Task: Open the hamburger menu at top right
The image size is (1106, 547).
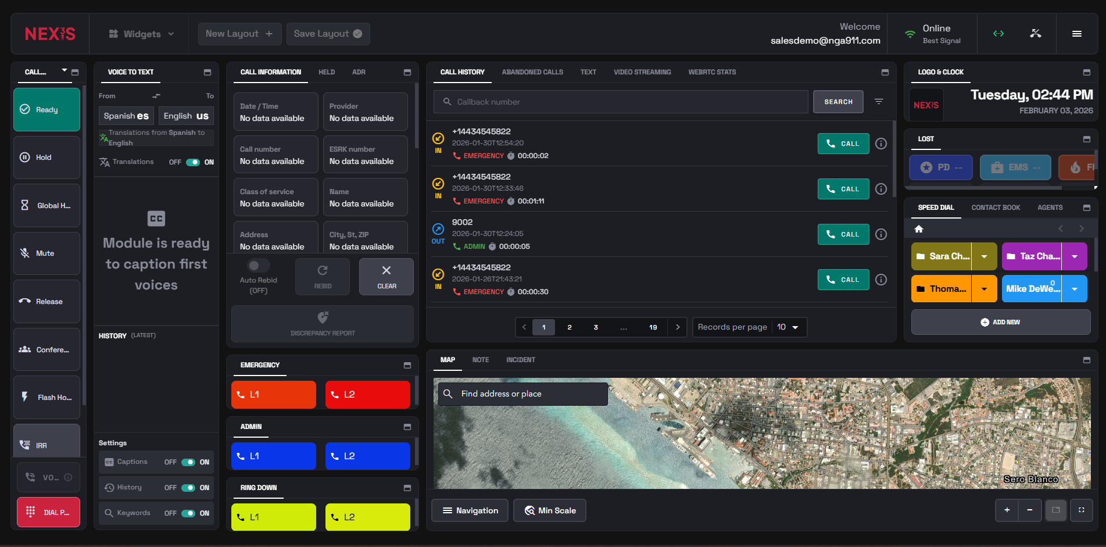Action: pos(1077,34)
